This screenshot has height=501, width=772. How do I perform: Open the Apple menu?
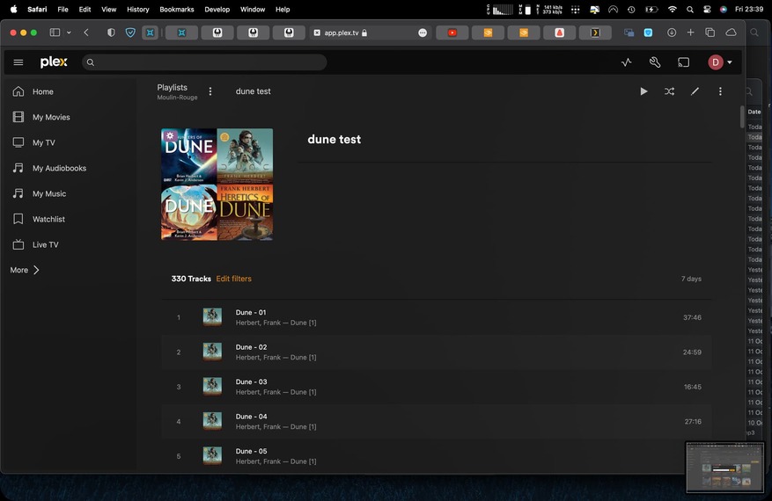[14, 9]
